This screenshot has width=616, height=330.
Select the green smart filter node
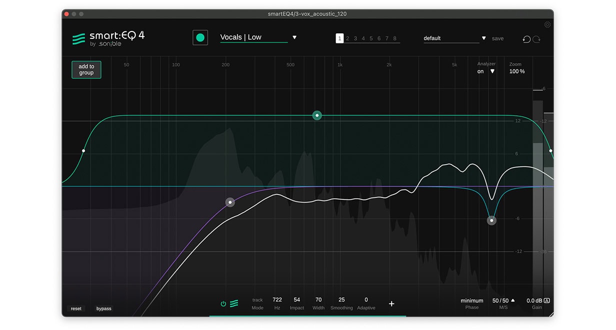[x=317, y=115]
